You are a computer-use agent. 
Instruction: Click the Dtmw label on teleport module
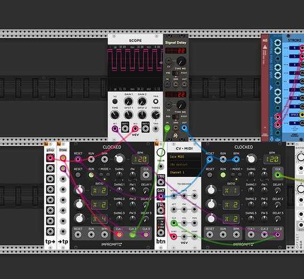pos(63,150)
